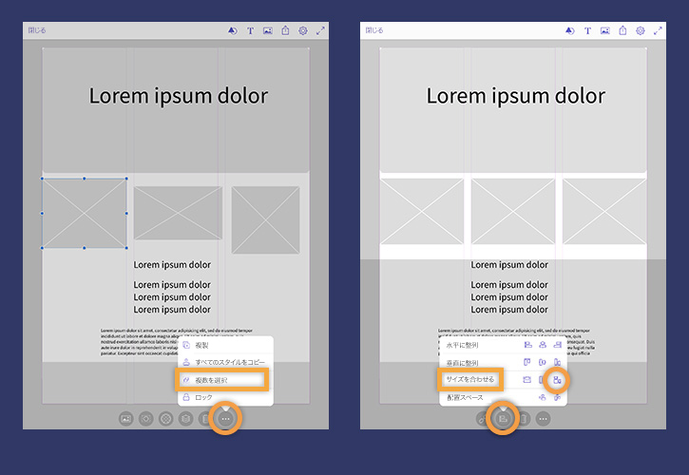
Task: Click 水平に整列 label in align menu
Action: pyautogui.click(x=462, y=346)
